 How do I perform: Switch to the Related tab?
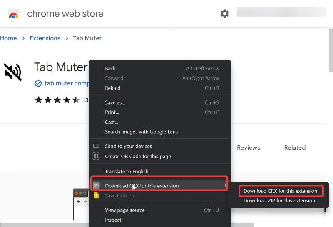click(x=295, y=147)
